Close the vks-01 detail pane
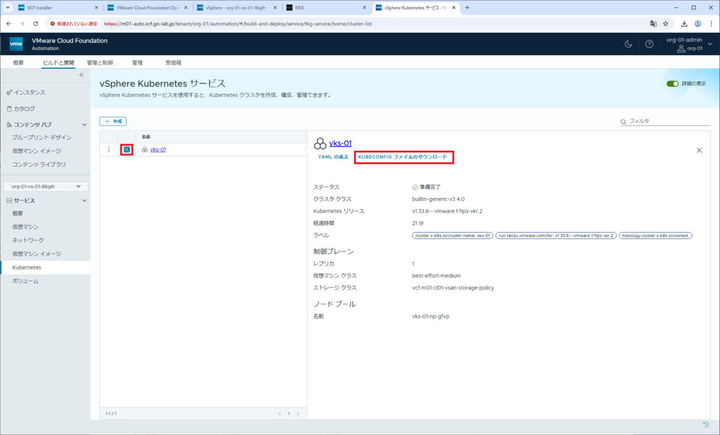Viewport: 720px width, 435px height. click(x=699, y=151)
